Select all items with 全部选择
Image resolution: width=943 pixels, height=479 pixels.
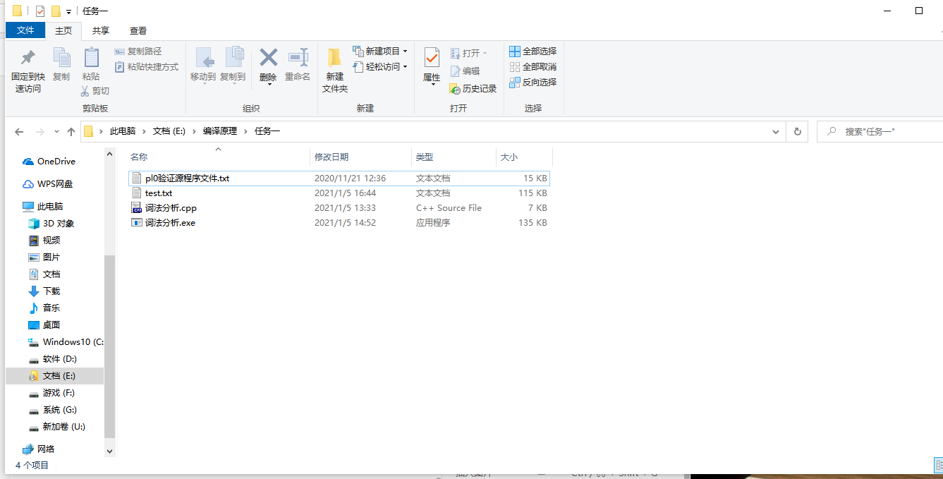coord(533,51)
